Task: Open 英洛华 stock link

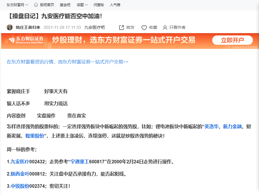Action: tap(211, 127)
